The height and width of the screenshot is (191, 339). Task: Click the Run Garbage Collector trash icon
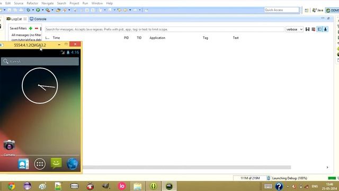coord(269,178)
